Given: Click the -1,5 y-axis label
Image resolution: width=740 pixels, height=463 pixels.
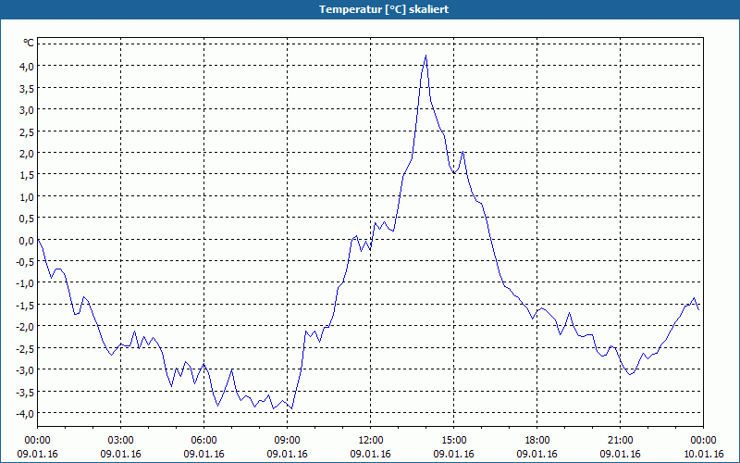Looking at the screenshot, I should tap(26, 306).
